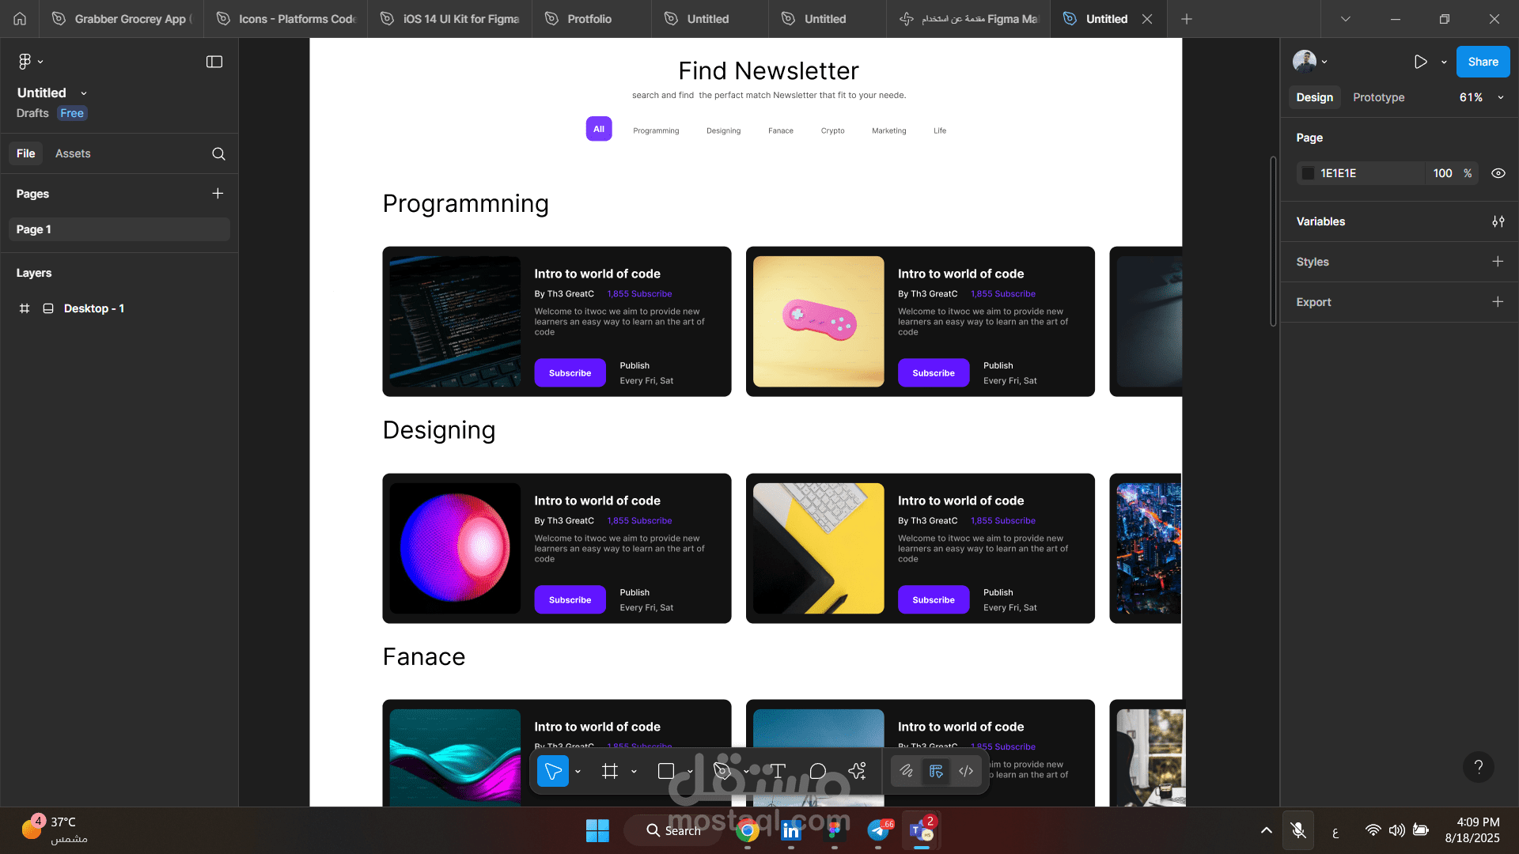
Task: Switch to the Prototype tab
Action: (1378, 97)
